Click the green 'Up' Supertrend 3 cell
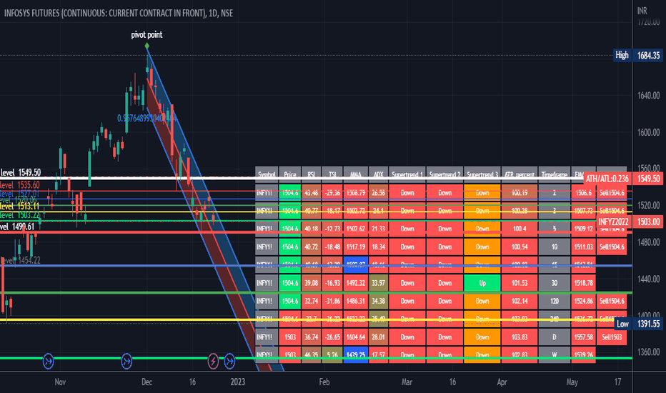Screen dimensions: 666x393 482,283
